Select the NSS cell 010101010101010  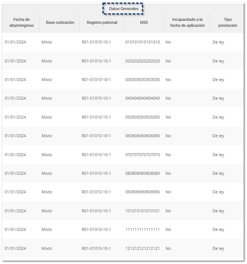(142, 42)
